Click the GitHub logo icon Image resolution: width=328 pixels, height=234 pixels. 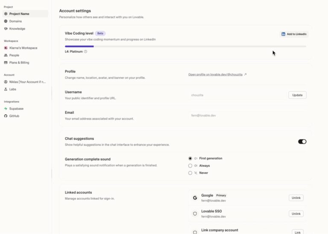tap(6, 116)
